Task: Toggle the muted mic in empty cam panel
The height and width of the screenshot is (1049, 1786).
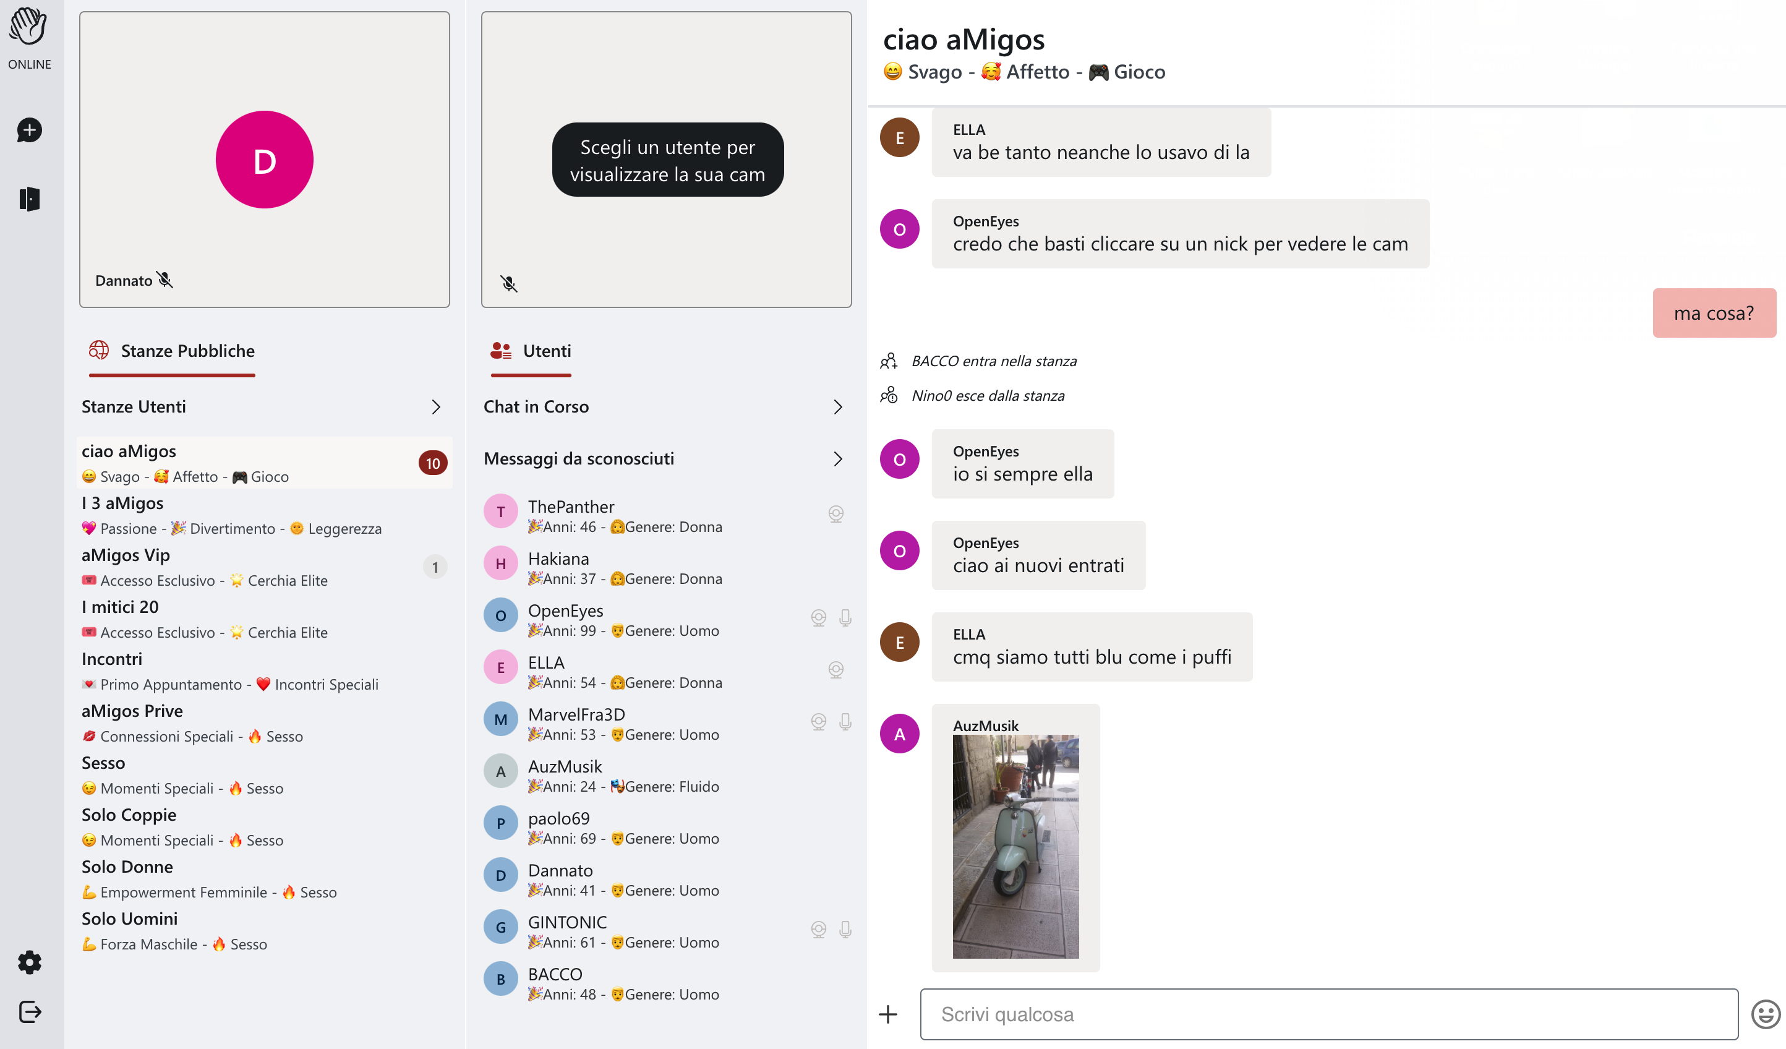Action: (509, 283)
